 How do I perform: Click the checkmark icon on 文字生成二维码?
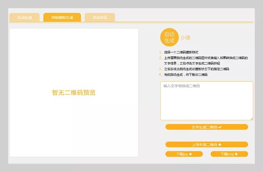[220, 127]
